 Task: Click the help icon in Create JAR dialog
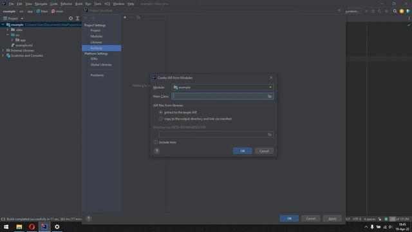pyautogui.click(x=157, y=151)
